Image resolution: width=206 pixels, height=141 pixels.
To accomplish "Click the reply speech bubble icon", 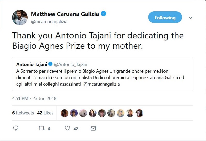I will coord(15,128).
